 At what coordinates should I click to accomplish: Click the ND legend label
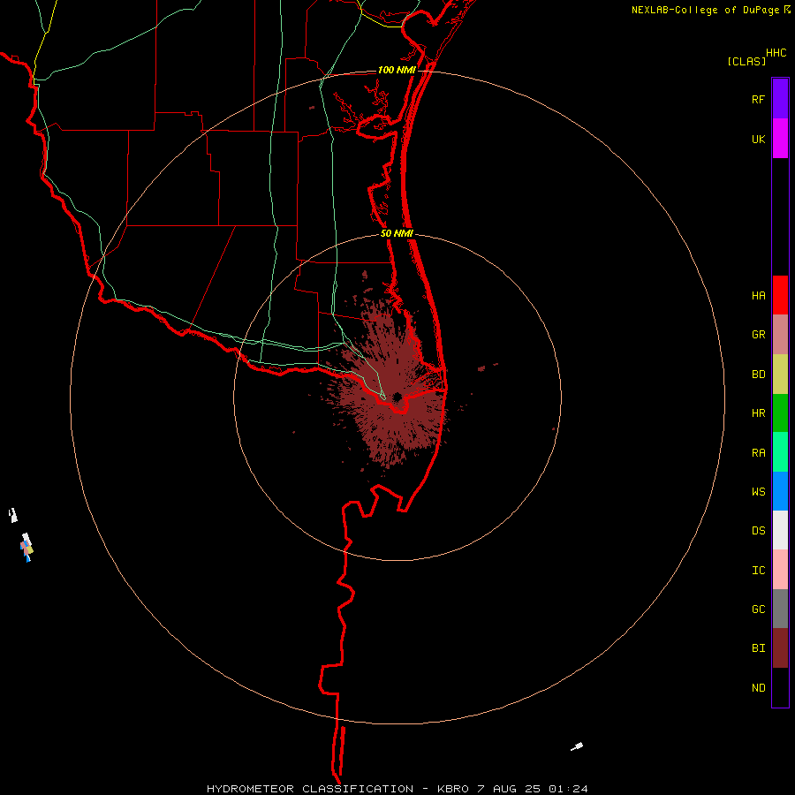click(758, 687)
